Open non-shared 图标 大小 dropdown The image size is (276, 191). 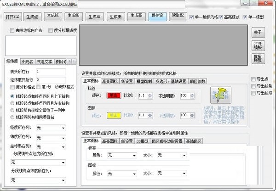point(172,174)
